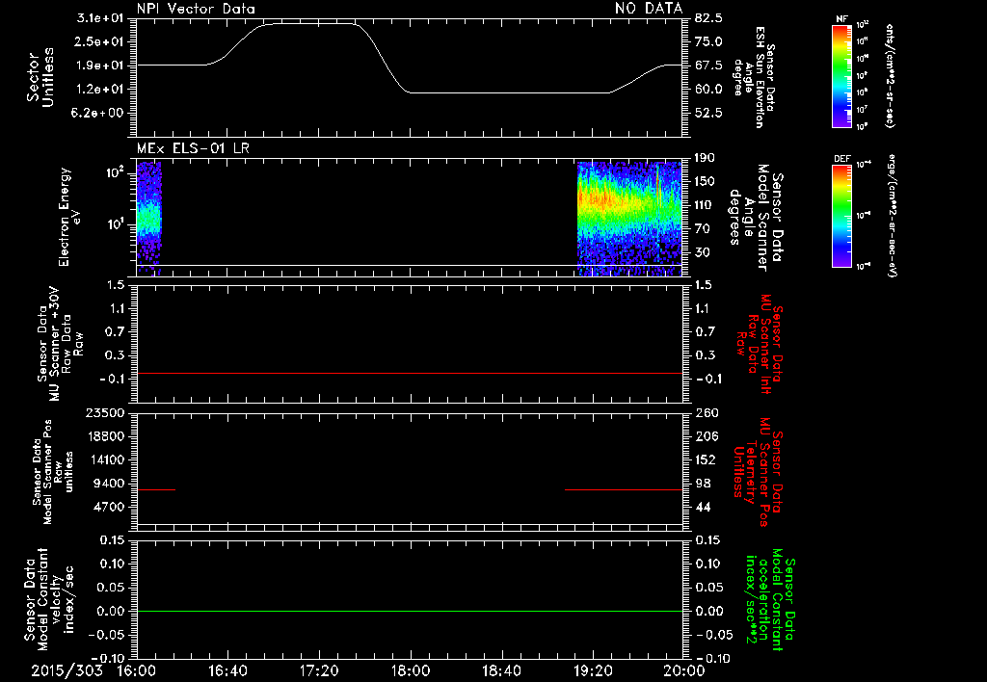The height and width of the screenshot is (682, 987).
Task: Click the 'Electron Energy eV' axis label
Action: pos(69,217)
